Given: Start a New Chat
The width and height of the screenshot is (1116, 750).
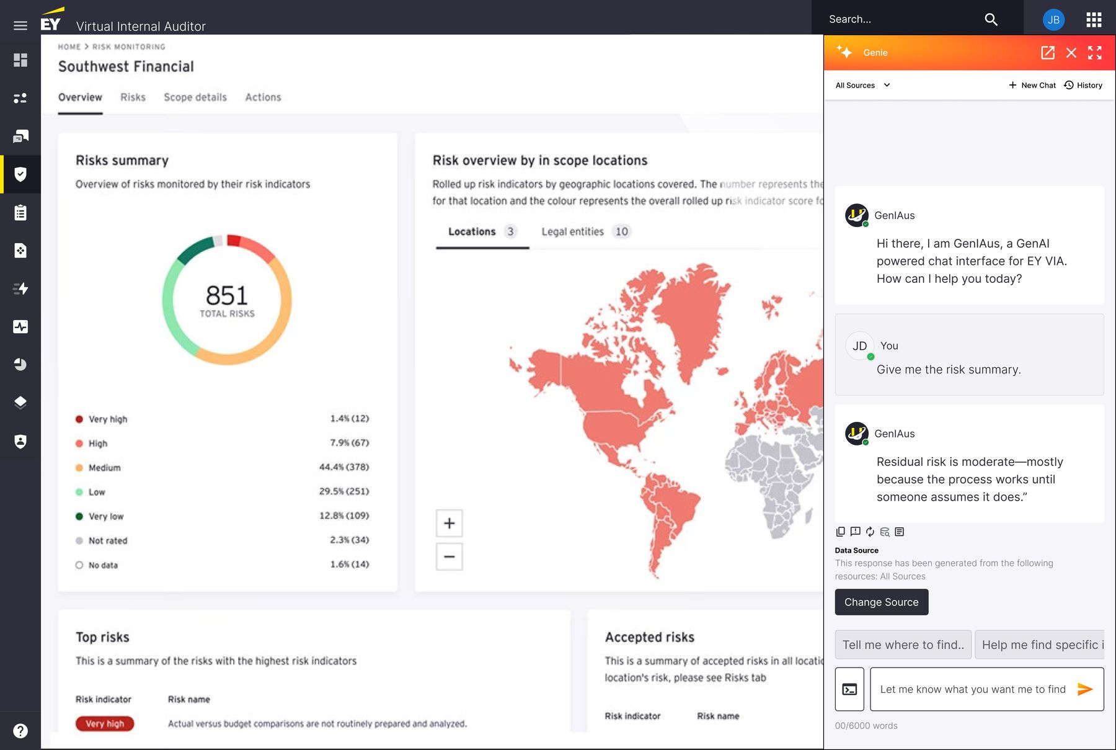Looking at the screenshot, I should tap(1032, 86).
